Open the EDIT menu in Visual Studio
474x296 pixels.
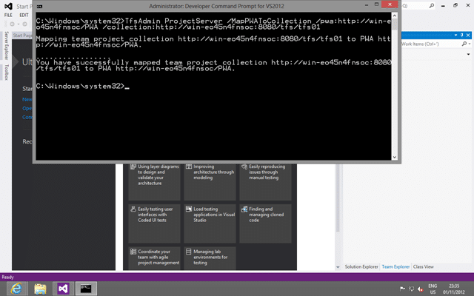[x=24, y=15]
